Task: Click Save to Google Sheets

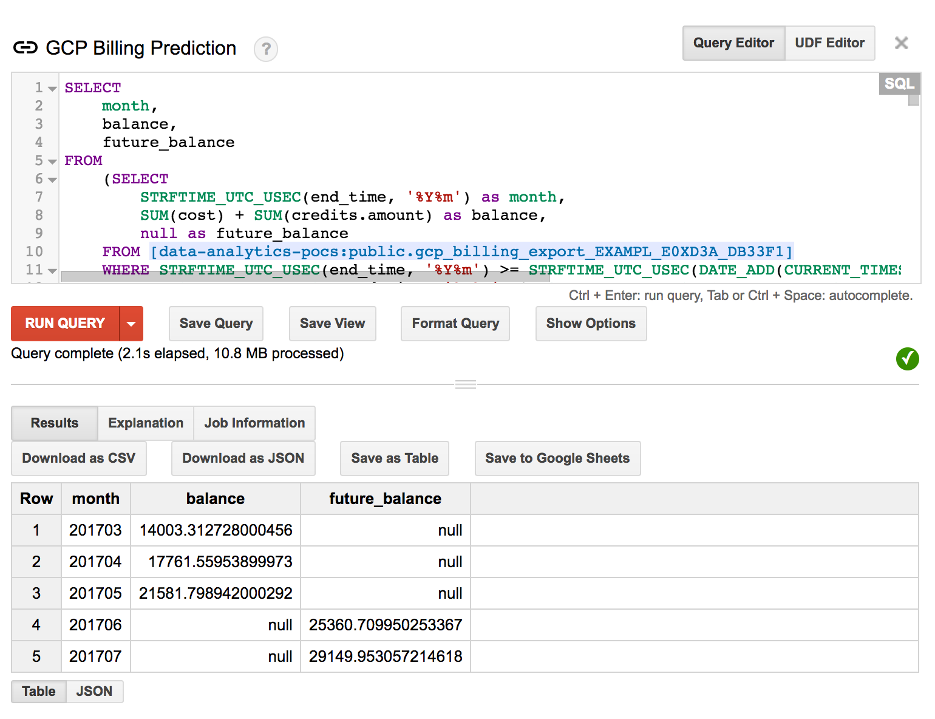Action: 557,458
